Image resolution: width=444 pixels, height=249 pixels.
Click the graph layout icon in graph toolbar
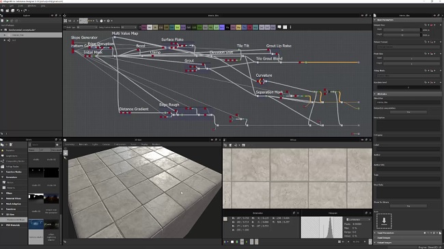coord(66,21)
